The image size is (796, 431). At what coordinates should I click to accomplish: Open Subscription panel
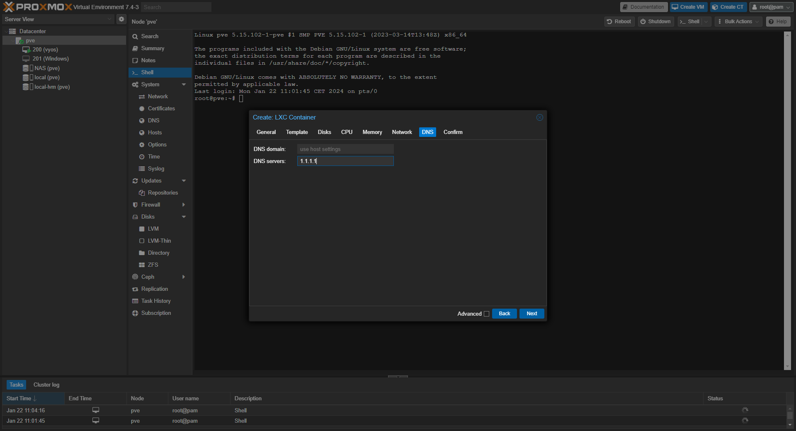tap(160, 313)
